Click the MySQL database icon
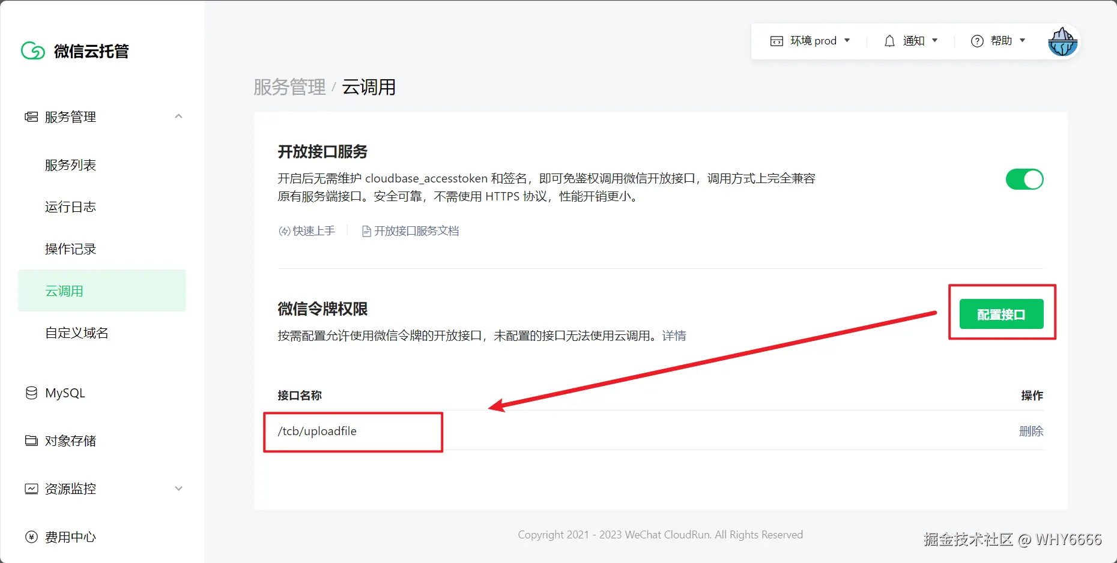 pos(31,393)
